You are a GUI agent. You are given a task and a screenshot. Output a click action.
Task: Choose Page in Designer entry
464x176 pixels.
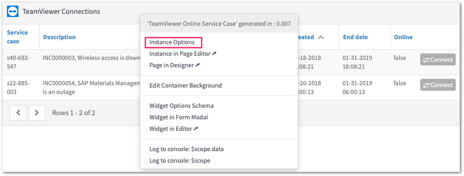[x=175, y=65]
